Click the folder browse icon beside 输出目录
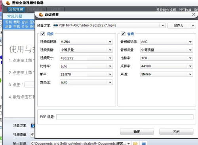This screenshot has height=145, width=198. tap(135, 143)
